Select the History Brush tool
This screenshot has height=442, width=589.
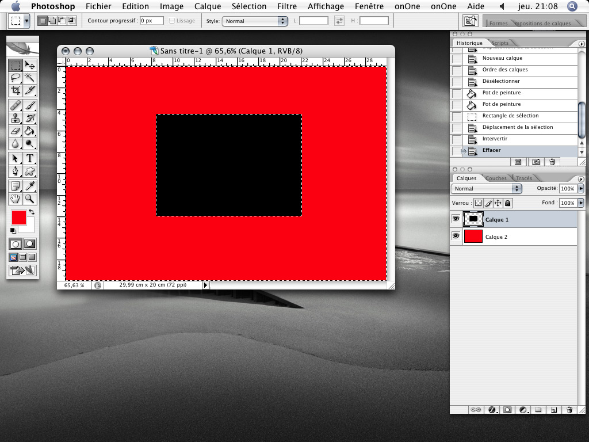[30, 119]
